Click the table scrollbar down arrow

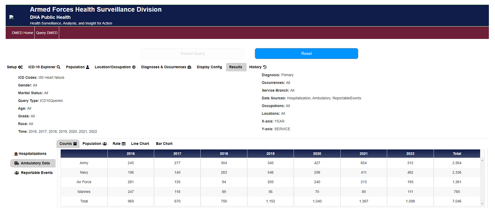[x=482, y=204]
